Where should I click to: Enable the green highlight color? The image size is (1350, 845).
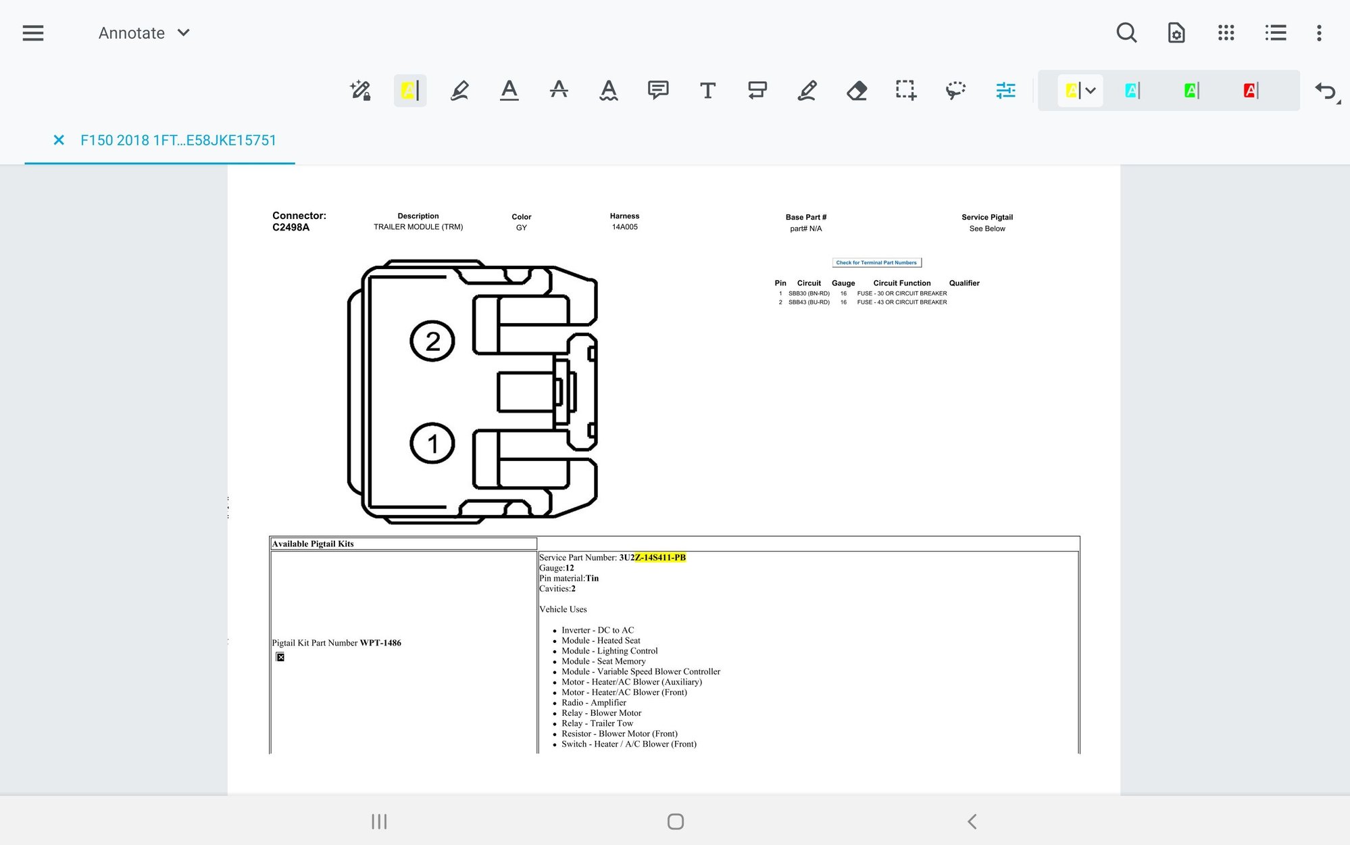1190,90
